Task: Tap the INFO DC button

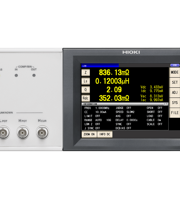Action: pyautogui.click(x=105, y=134)
